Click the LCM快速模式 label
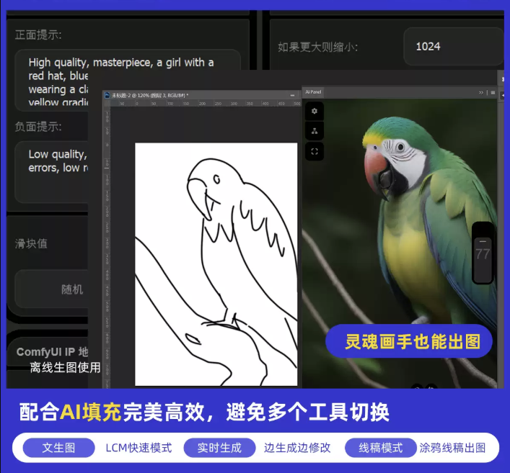The height and width of the screenshot is (473, 510). point(139,448)
